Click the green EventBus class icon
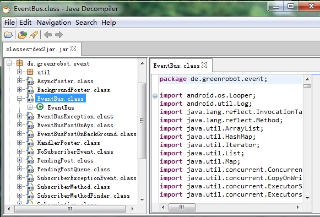This screenshot has height=217, width=320. click(x=40, y=107)
